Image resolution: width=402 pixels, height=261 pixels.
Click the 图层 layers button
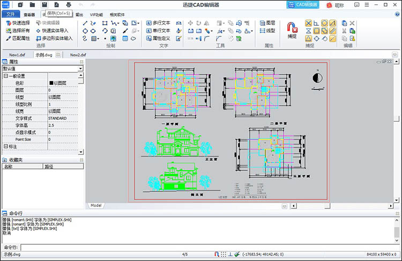267,23
